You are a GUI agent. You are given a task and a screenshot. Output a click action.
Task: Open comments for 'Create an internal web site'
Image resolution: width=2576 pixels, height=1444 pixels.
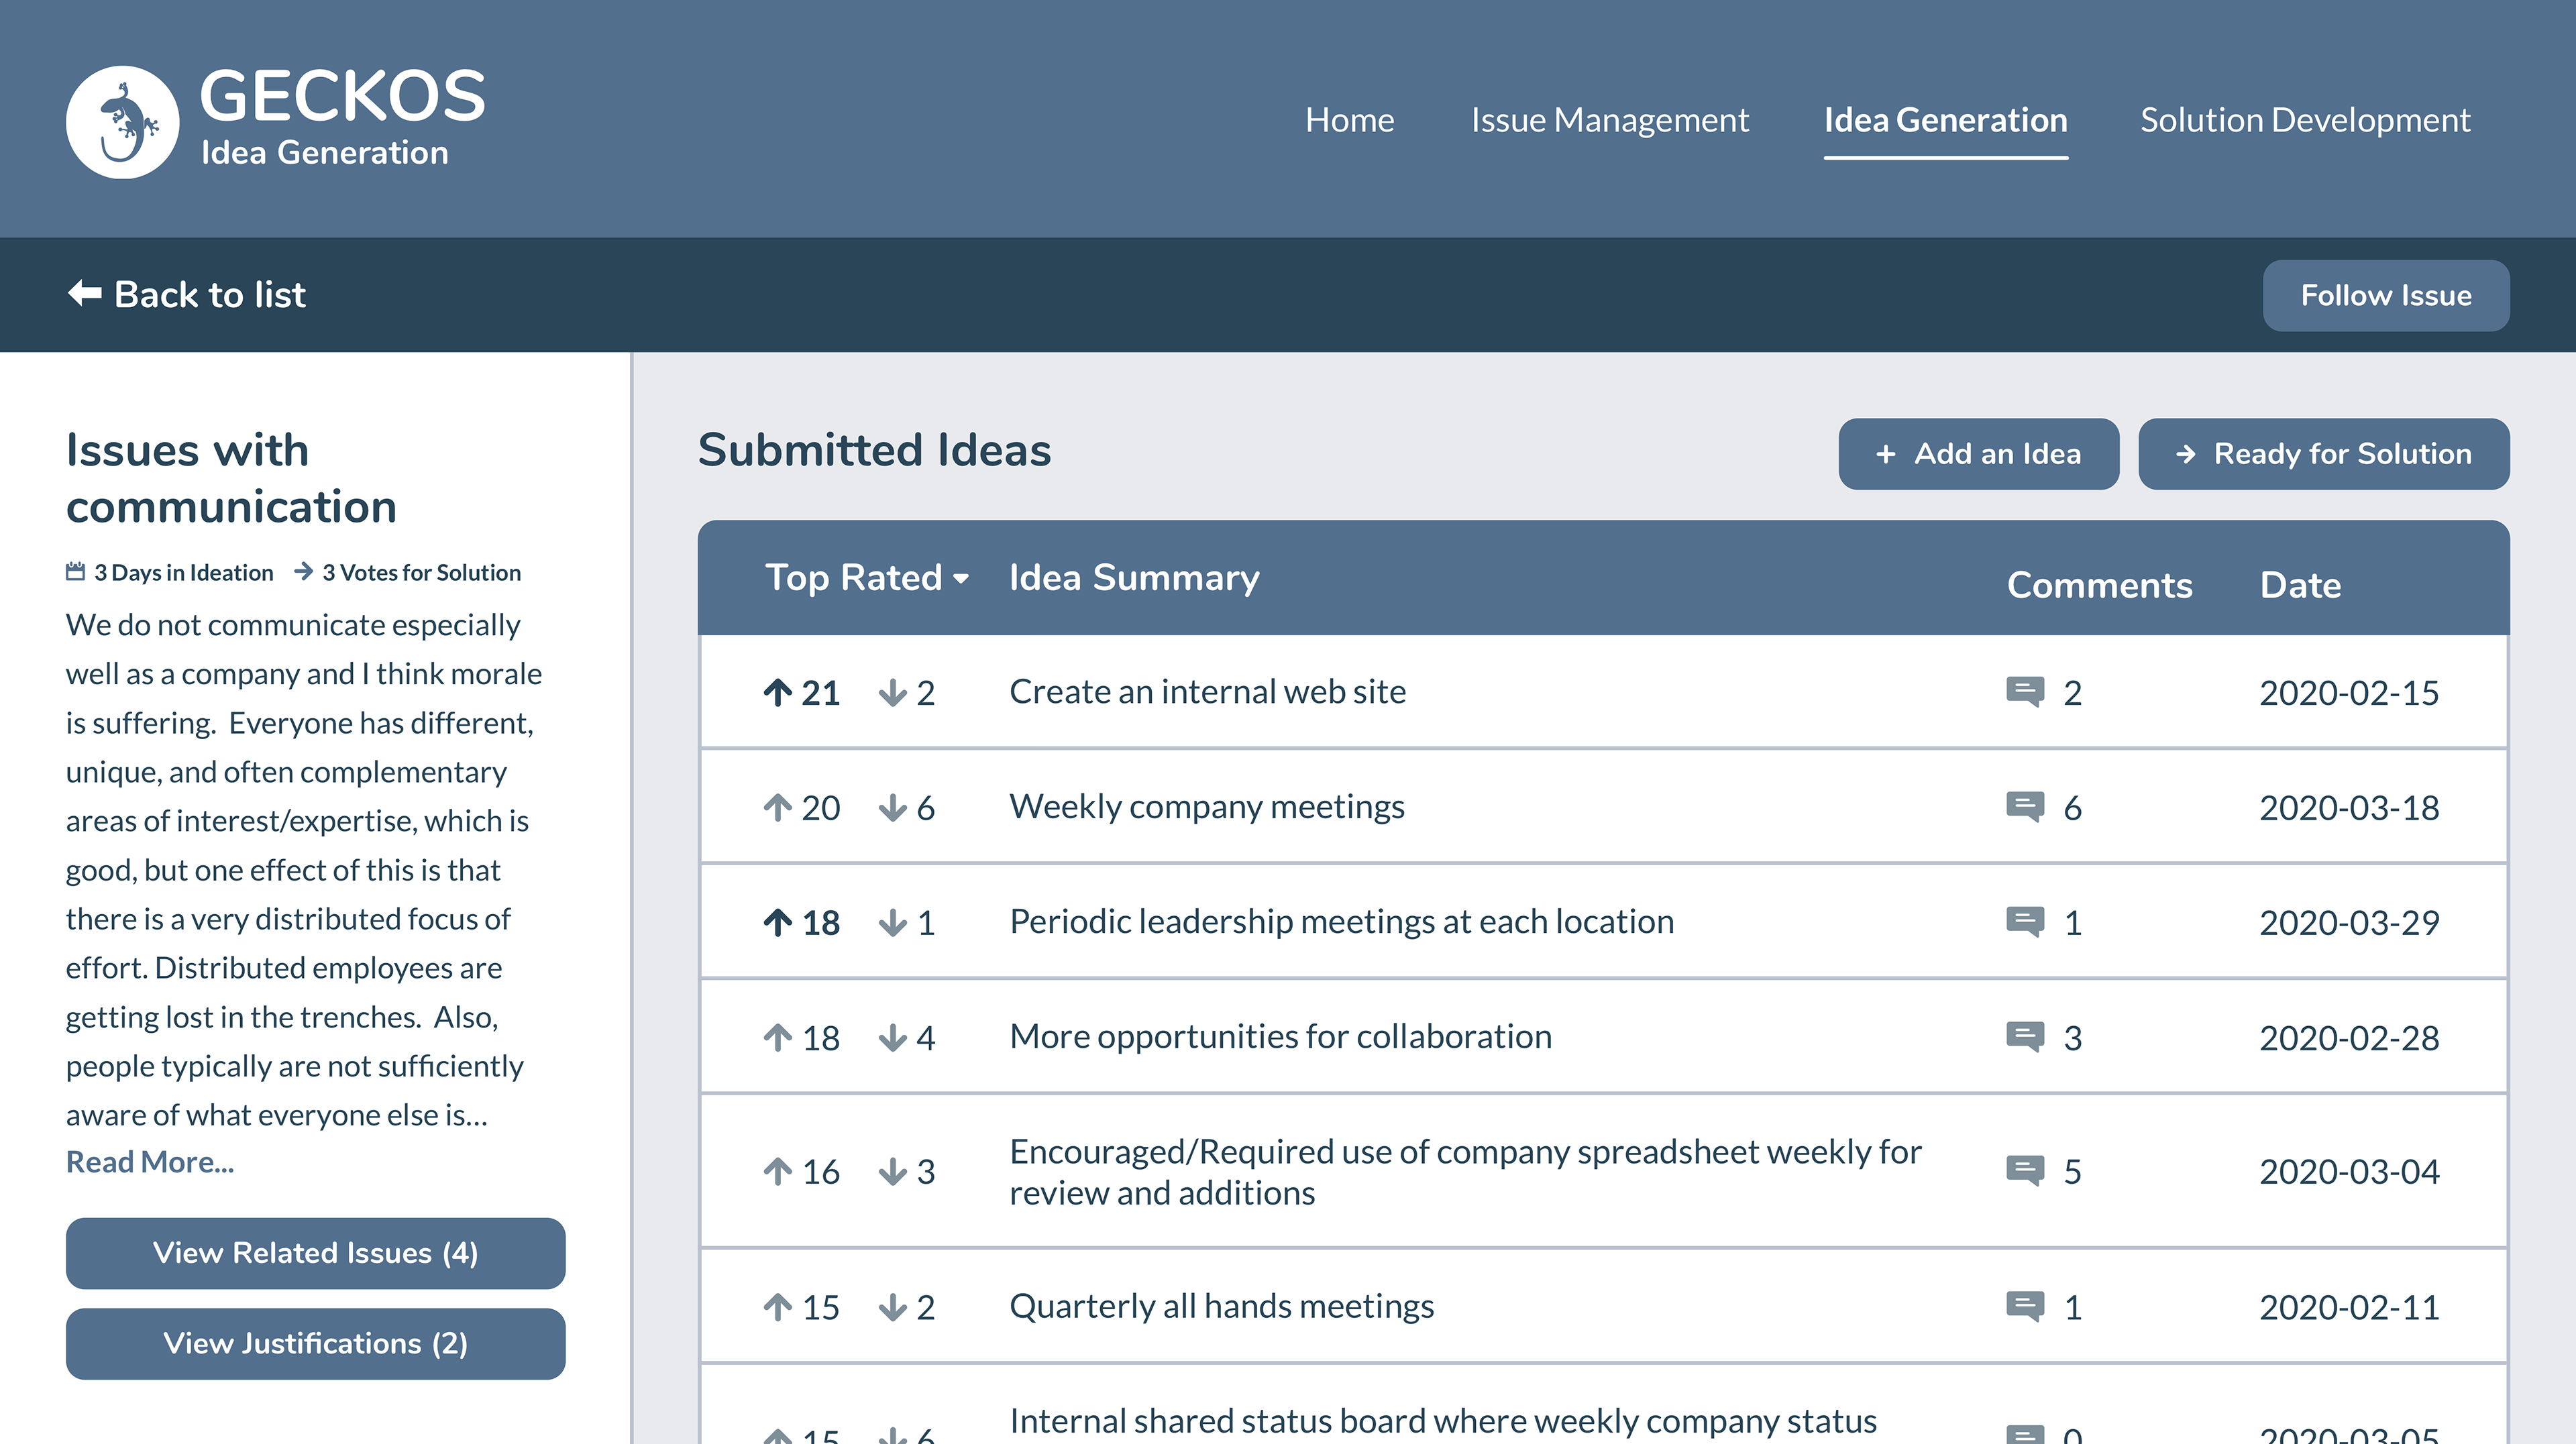tap(2025, 692)
